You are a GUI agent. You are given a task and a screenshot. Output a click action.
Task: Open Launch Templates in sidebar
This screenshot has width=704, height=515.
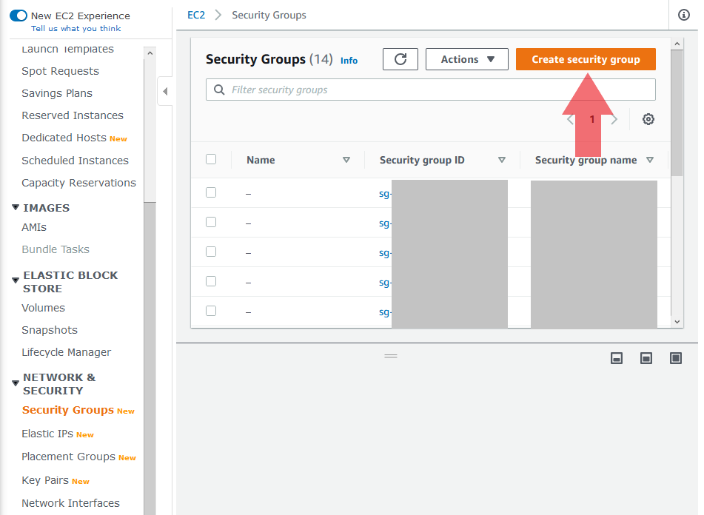(68, 49)
